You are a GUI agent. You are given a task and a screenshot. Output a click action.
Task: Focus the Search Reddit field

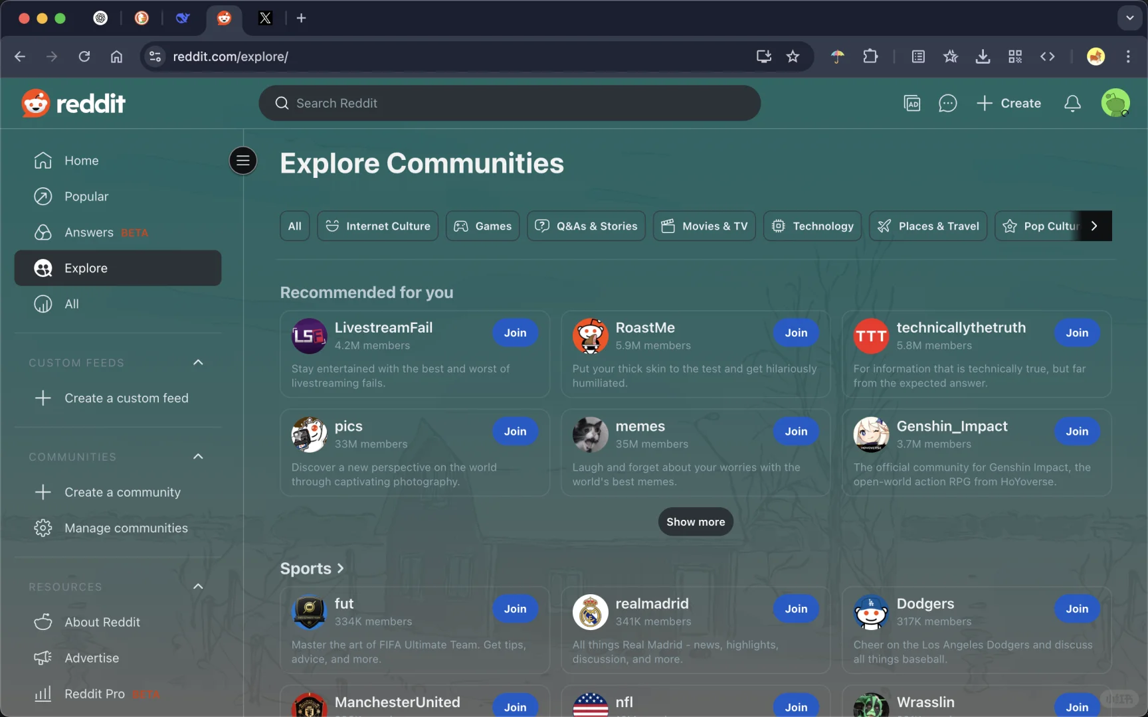(510, 103)
